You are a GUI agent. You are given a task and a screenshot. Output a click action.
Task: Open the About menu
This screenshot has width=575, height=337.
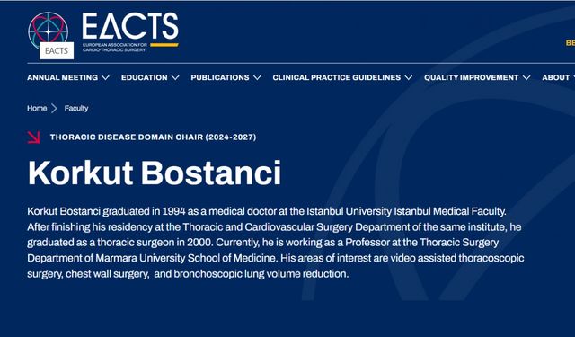click(x=556, y=78)
